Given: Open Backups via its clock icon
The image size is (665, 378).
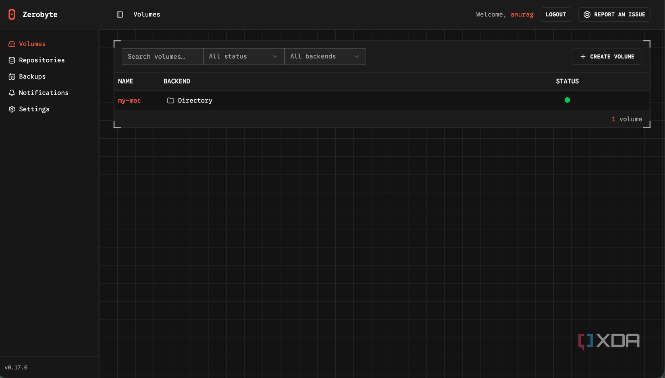Looking at the screenshot, I should (x=12, y=76).
